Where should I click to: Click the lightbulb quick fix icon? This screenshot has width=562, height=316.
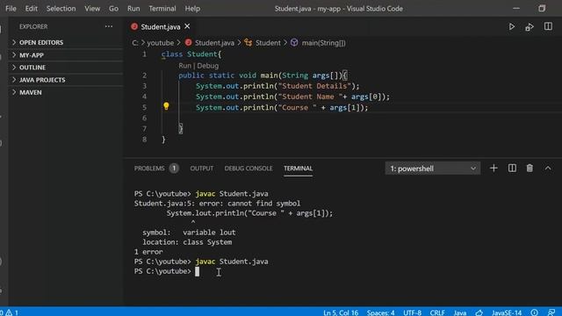tap(166, 106)
